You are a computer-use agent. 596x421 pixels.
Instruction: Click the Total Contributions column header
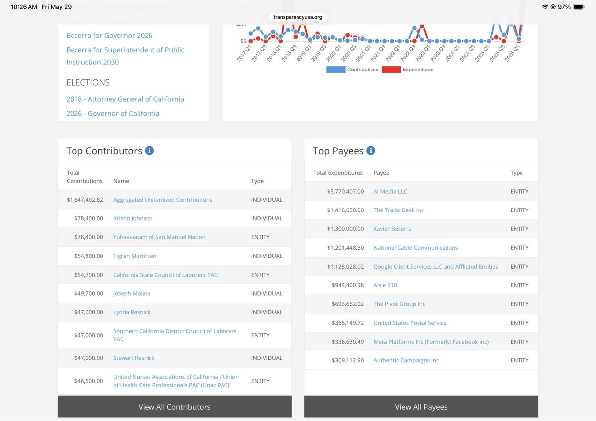84,177
